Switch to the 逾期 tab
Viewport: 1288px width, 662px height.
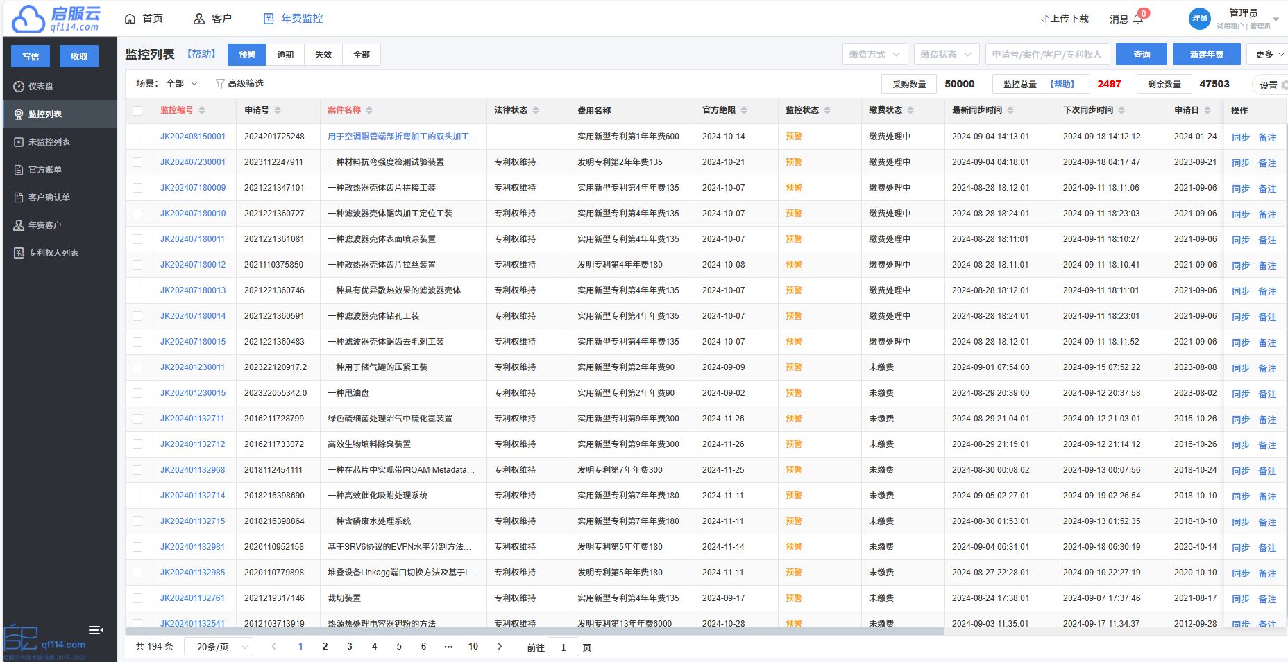[285, 55]
